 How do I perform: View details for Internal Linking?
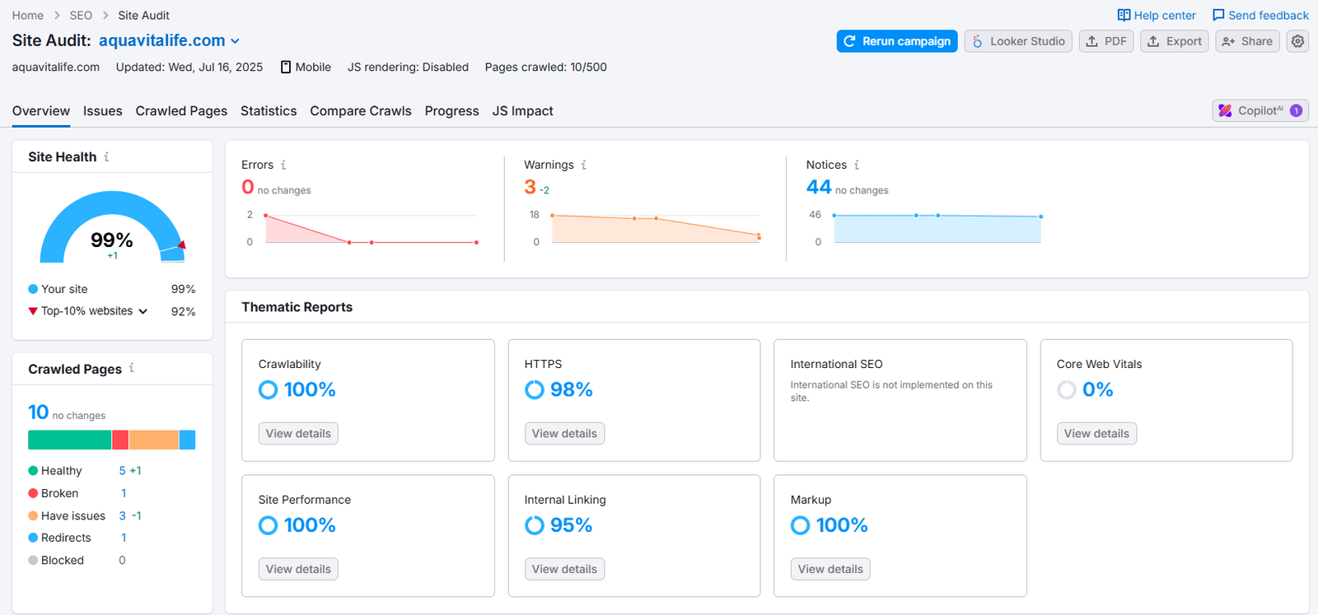tap(564, 569)
